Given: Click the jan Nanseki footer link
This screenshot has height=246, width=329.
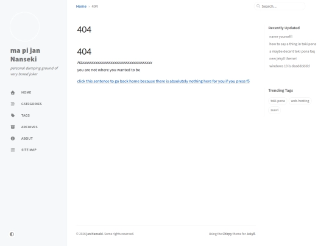Looking at the screenshot, I should pos(94,234).
